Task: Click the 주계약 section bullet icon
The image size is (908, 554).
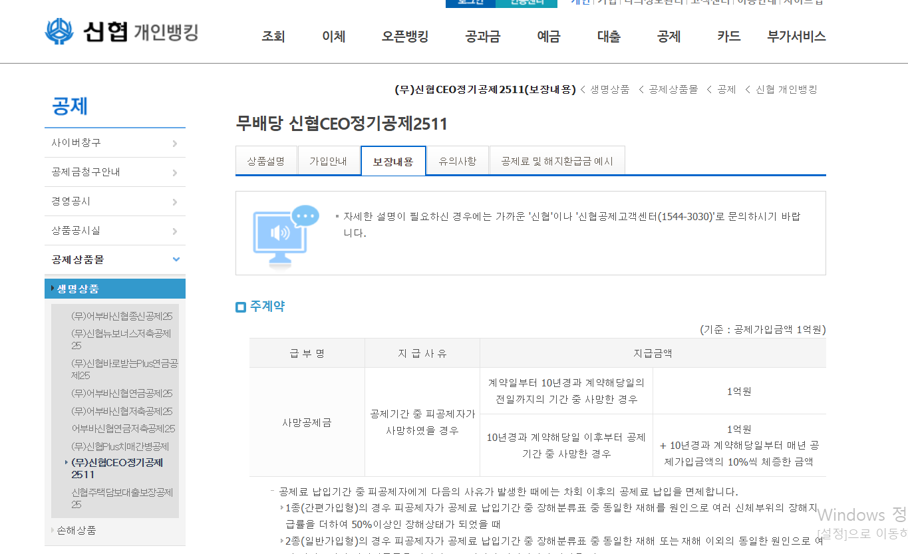Action: pyautogui.click(x=241, y=307)
